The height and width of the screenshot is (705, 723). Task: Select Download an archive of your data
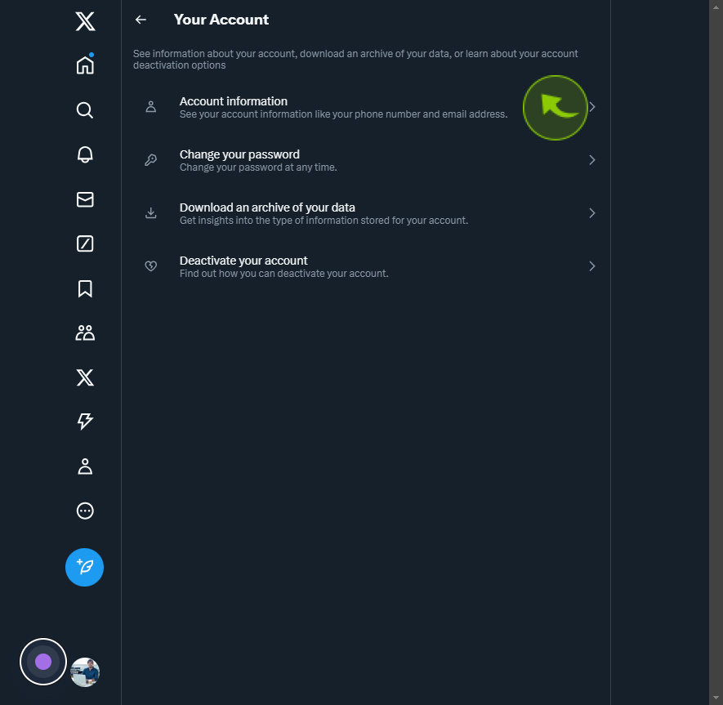[366, 213]
